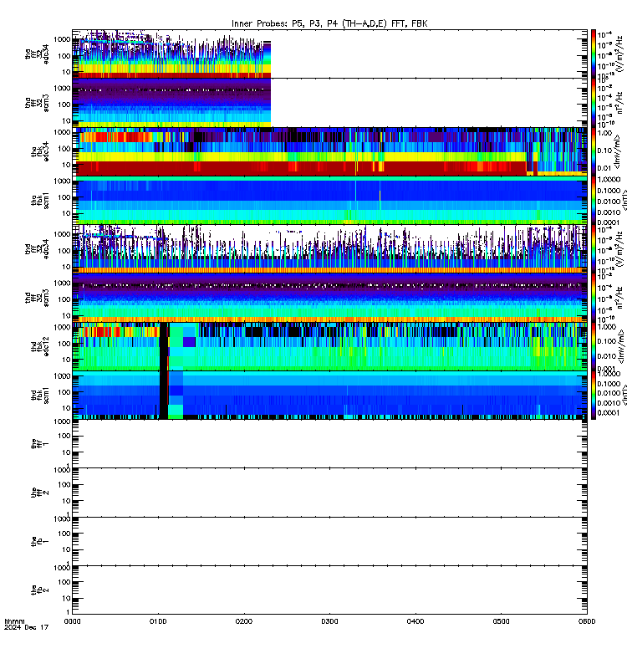Select the thd fbk scm1 axis label
Image resolution: width=627 pixels, height=669 pixels.
pyautogui.click(x=40, y=396)
